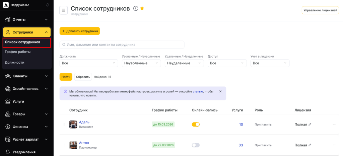
Task: Click the drag handle icon beside Адель
Action: click(65, 125)
